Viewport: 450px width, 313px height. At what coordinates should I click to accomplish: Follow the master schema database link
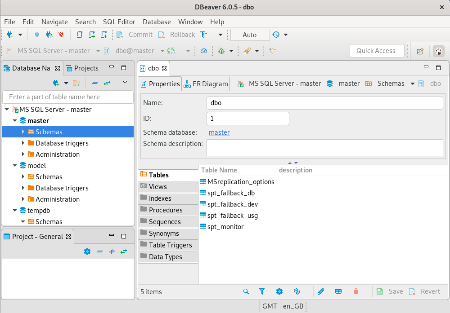[219, 132]
